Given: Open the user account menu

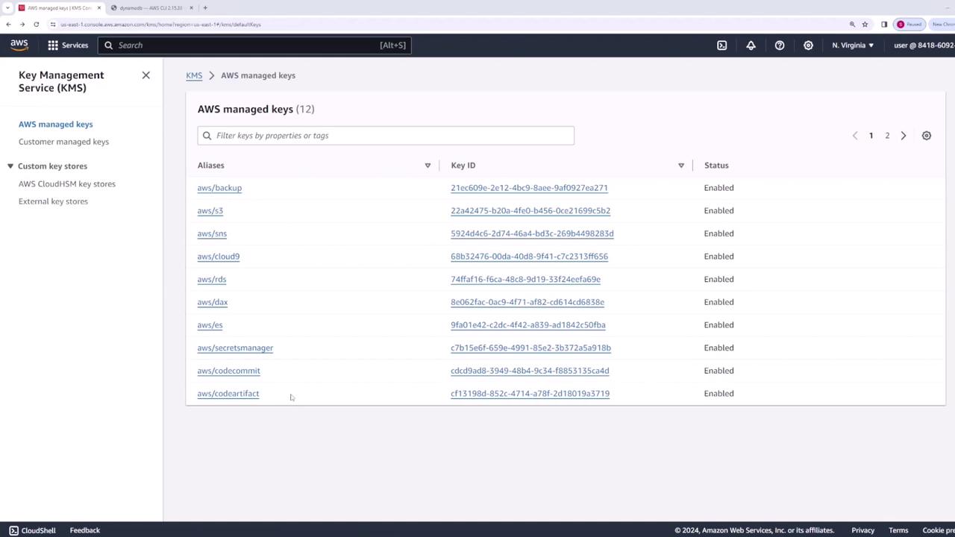Looking at the screenshot, I should [x=924, y=45].
